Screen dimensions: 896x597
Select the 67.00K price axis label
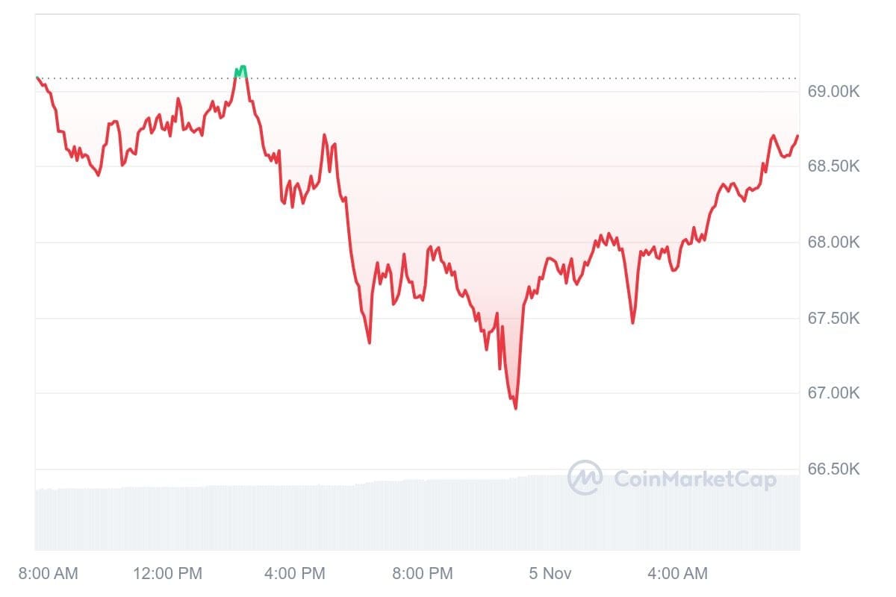coord(833,393)
